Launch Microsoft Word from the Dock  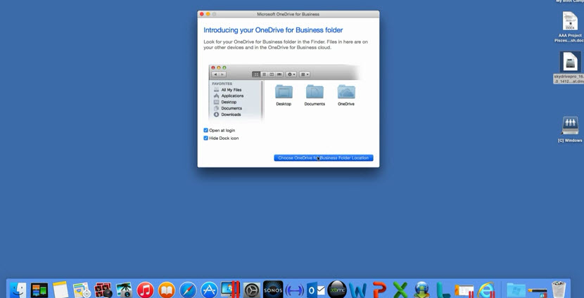(x=358, y=290)
